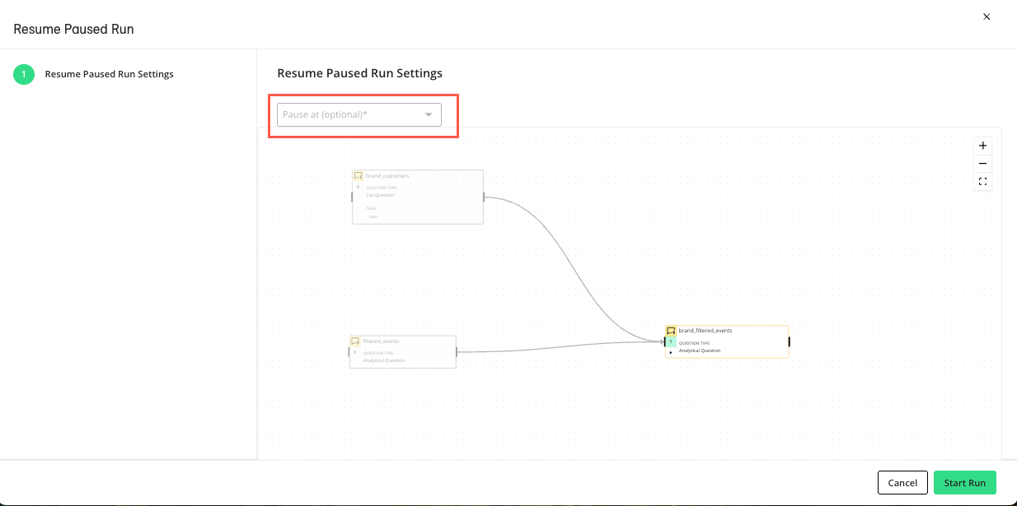This screenshot has height=506, width=1017.
Task: Select the filtered_events node title
Action: click(382, 341)
